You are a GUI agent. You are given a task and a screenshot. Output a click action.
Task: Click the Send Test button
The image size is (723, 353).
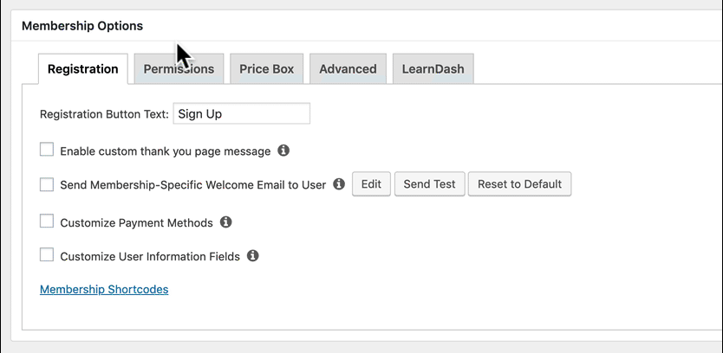[430, 184]
